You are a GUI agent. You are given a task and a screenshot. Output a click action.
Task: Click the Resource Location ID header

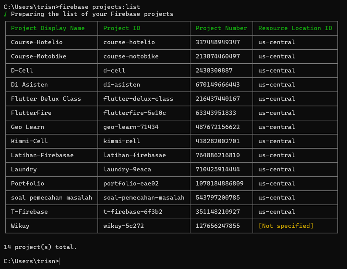point(295,28)
